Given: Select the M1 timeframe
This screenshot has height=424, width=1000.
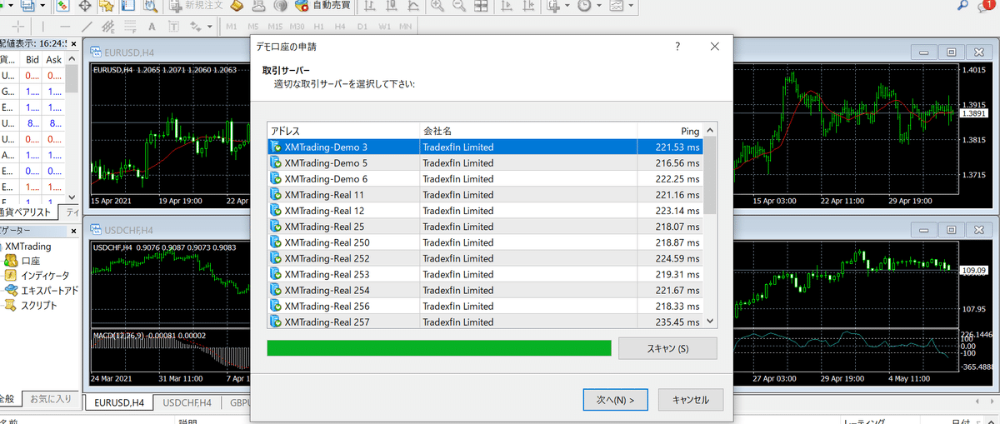Looking at the screenshot, I should [232, 27].
